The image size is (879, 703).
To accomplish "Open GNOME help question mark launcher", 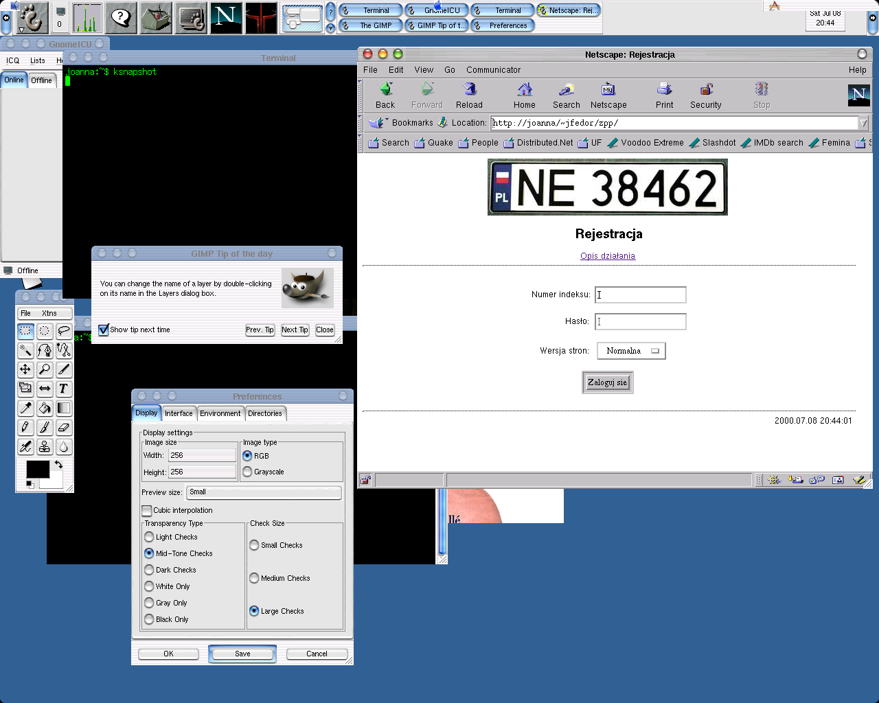I will (121, 18).
